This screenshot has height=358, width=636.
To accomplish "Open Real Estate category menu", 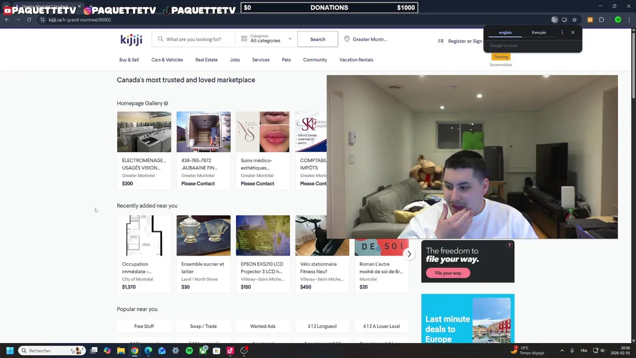I will point(206,60).
